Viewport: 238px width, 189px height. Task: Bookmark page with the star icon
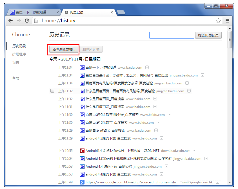pos(218,21)
